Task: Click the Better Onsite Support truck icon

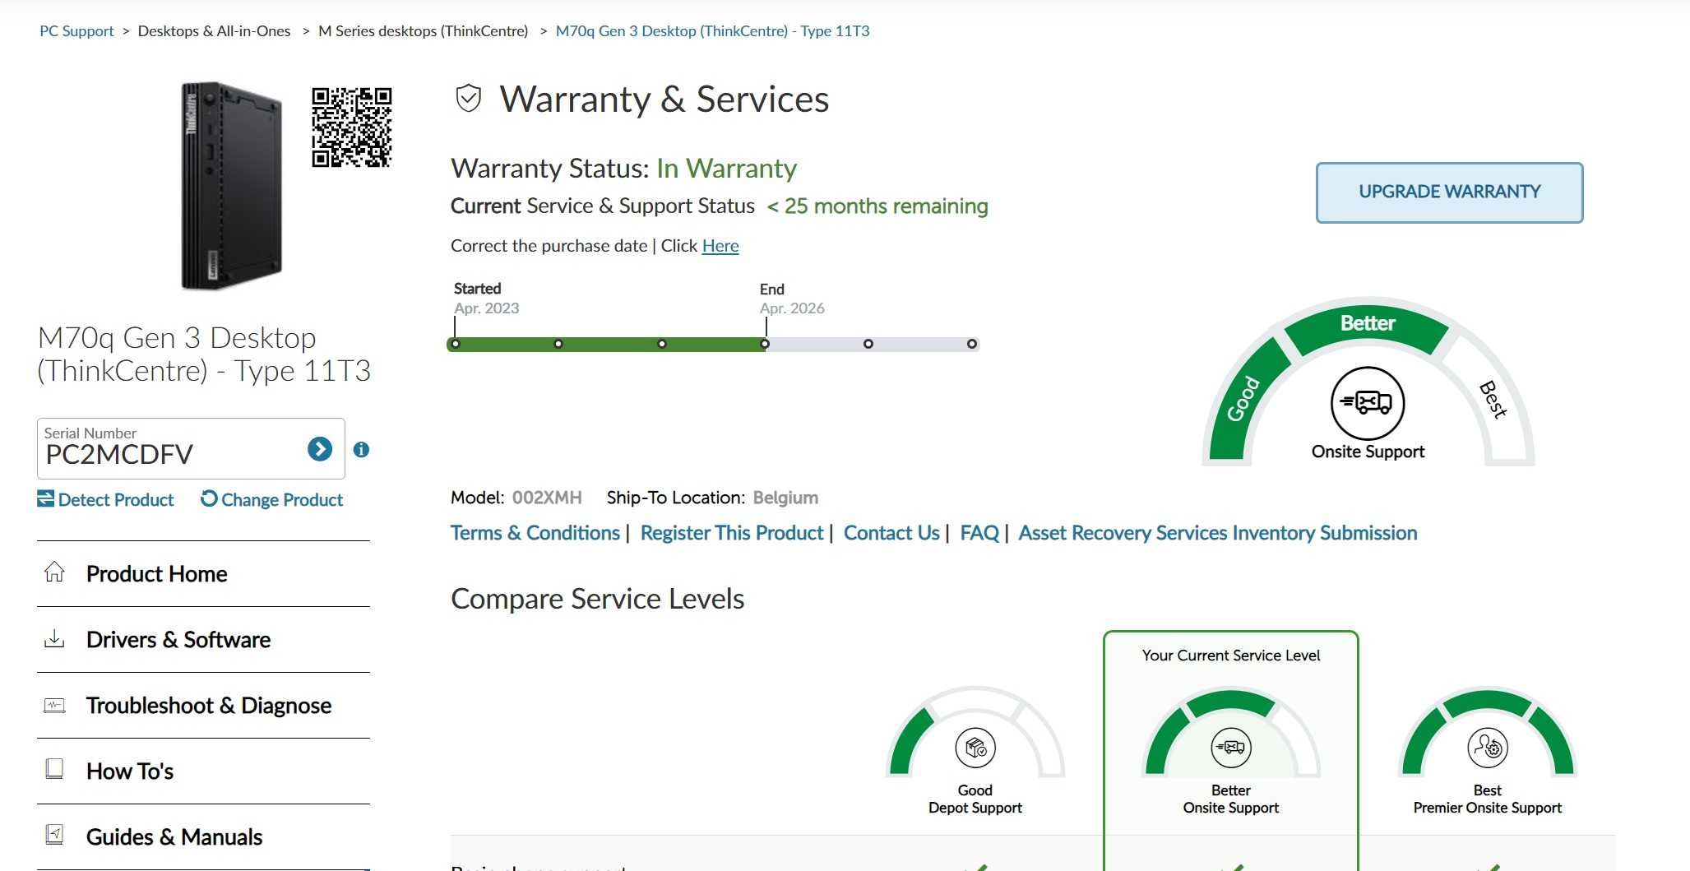Action: coord(1231,748)
